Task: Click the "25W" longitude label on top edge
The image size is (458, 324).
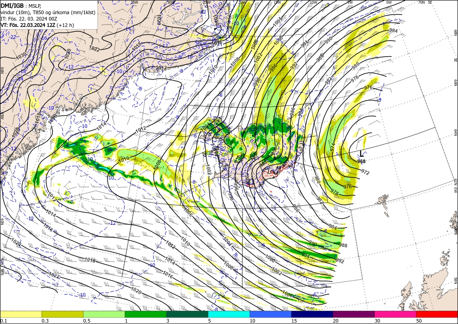Action: coord(207,2)
